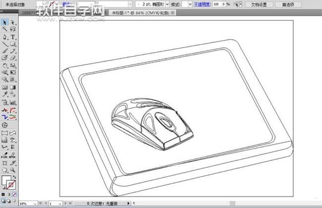Screen dimensions: 322x208
Task: Expand the variable width profile dropdown
Action: [130, 4]
